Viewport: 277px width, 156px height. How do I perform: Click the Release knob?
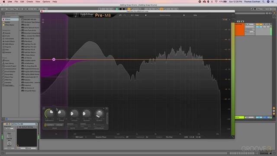(x=87, y=114)
